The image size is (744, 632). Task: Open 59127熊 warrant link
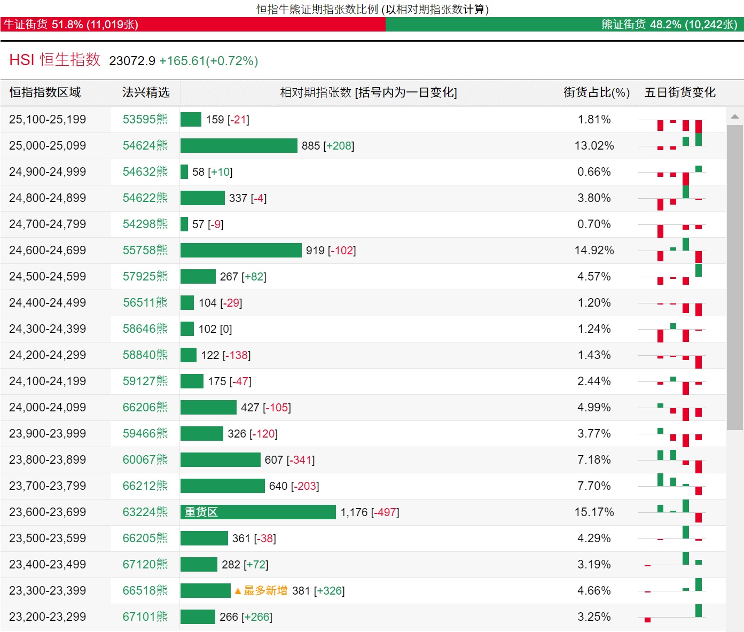pos(145,381)
